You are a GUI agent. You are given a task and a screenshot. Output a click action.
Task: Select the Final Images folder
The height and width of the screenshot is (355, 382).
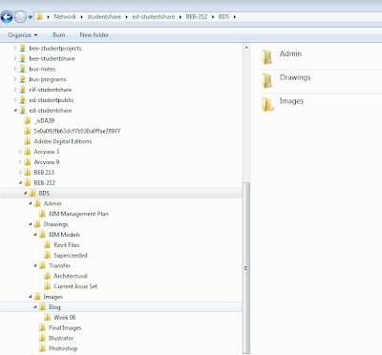pyautogui.click(x=65, y=327)
